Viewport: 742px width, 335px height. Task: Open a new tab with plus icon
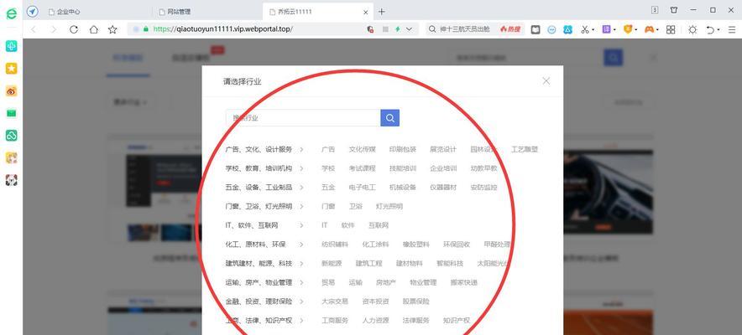[382, 12]
